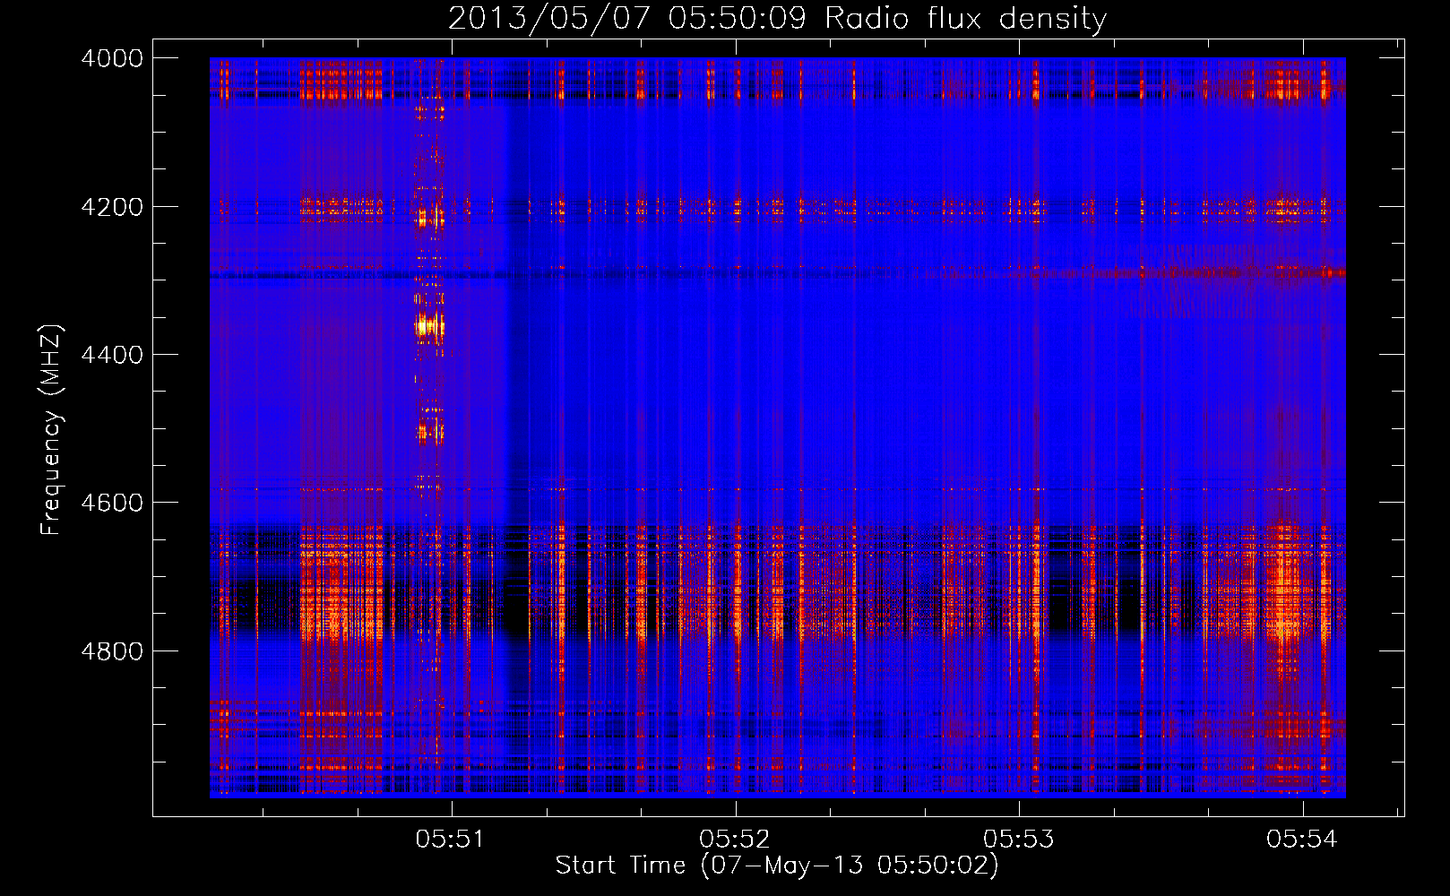The width and height of the screenshot is (1450, 896).
Task: Click the 05:51 time tick label
Action: tap(450, 839)
